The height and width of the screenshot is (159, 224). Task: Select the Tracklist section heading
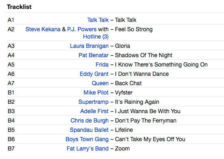click(19, 7)
